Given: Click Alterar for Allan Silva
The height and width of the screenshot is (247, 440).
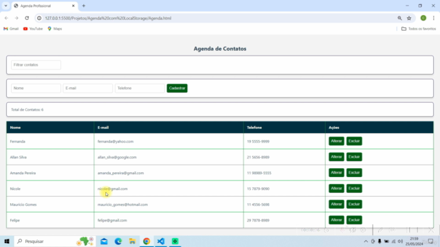Looking at the screenshot, I should point(336,157).
